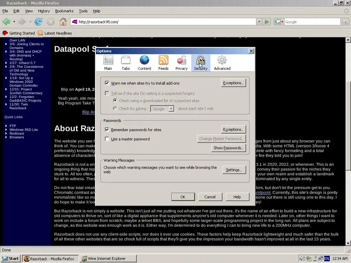The height and width of the screenshot is (263, 351).
Task: Select the Security options panel
Action: pos(201,63)
